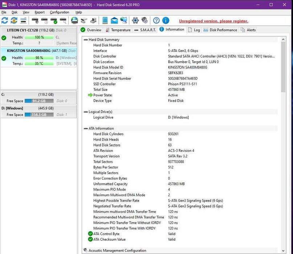Click the Interface value S-ATA Gen3, 6 Gbps
Screen dimensions: 293x254
[183, 51]
